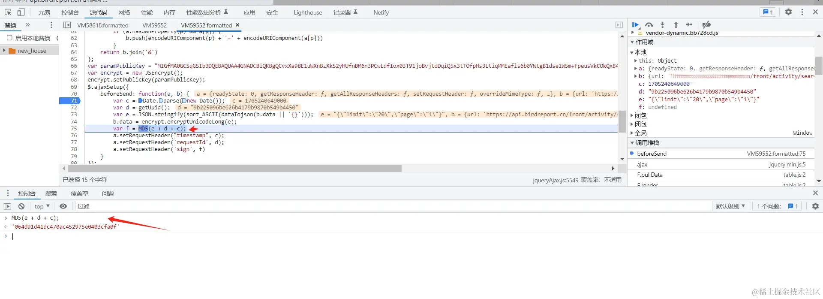Toggle the debugger sidebar icon
Image resolution: width=823 pixels, height=299 pixels.
[x=619, y=25]
